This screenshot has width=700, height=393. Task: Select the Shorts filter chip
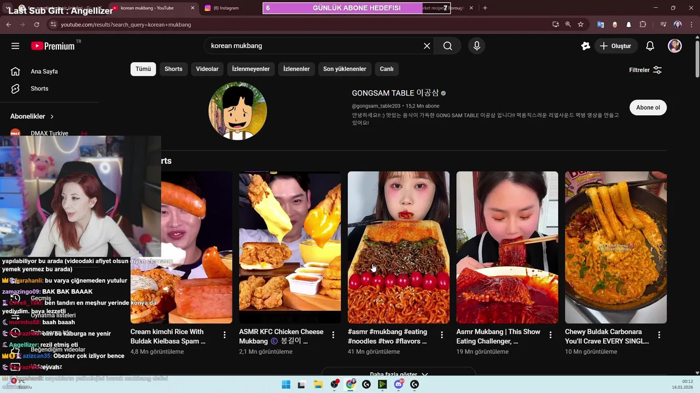click(x=173, y=69)
